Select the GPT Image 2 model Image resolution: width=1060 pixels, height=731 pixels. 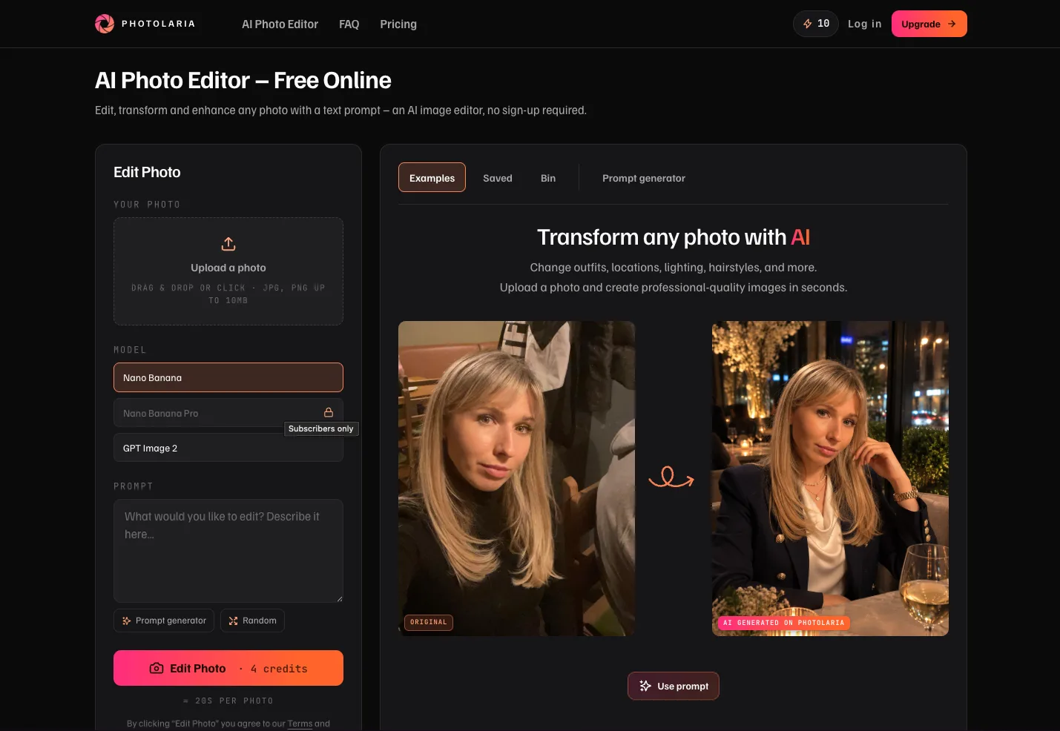point(228,448)
